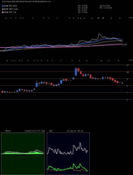The width and height of the screenshot is (133, 175).
Task: Click the Pre C: 8.34 close value
Action: [83, 12]
